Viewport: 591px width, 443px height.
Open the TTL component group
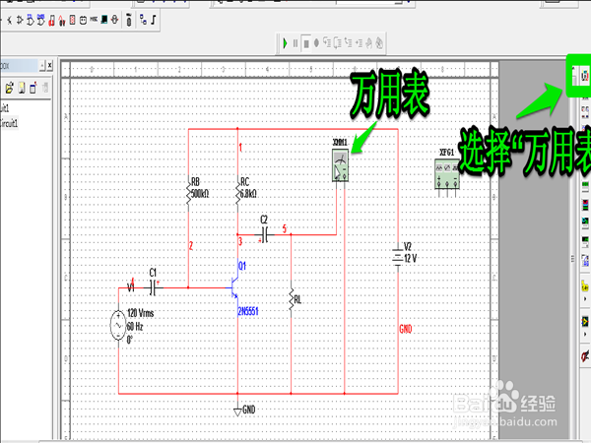(x=31, y=20)
